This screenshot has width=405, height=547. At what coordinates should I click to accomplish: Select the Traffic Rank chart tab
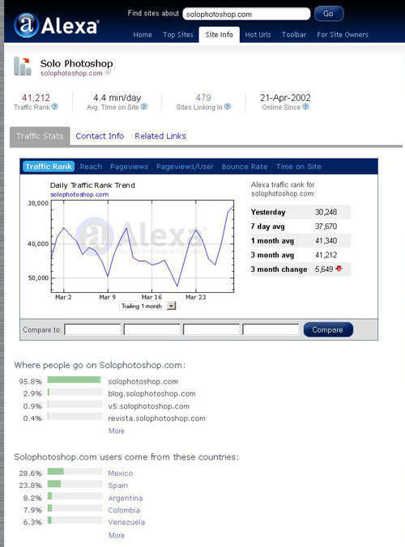pos(49,167)
